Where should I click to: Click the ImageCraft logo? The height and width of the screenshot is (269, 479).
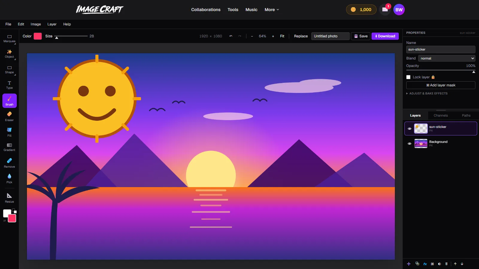point(99,10)
